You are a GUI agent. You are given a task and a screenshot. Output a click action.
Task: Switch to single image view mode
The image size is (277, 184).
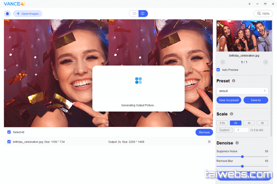(x=134, y=14)
